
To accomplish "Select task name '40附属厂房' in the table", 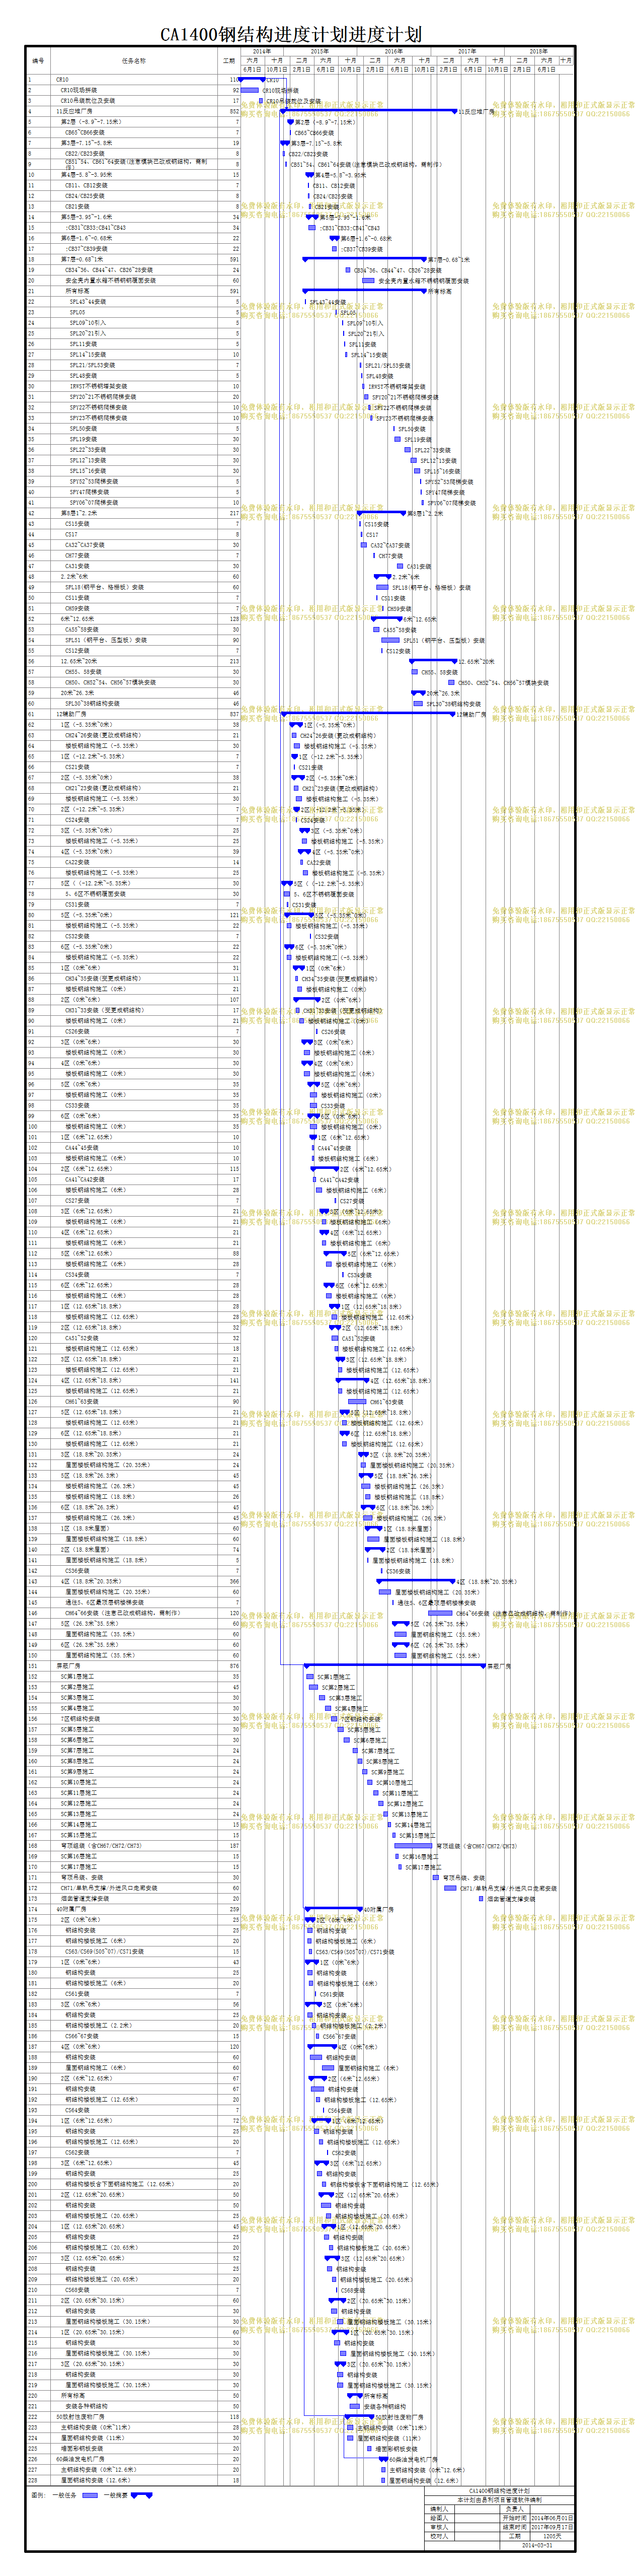I will (71, 1910).
